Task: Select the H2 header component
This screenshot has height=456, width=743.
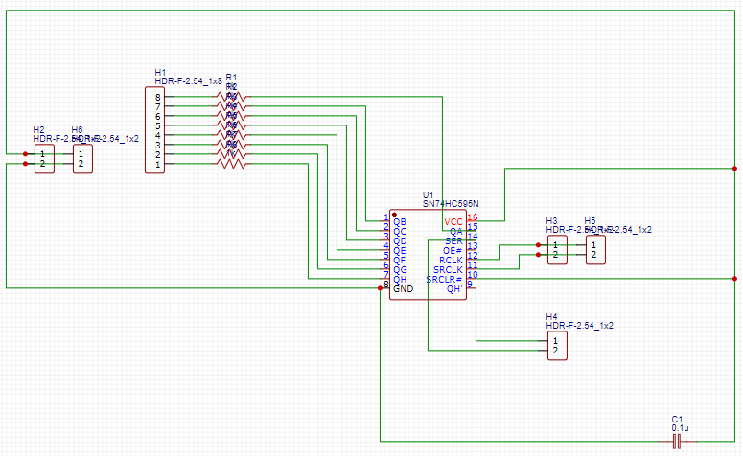Action: [x=44, y=159]
